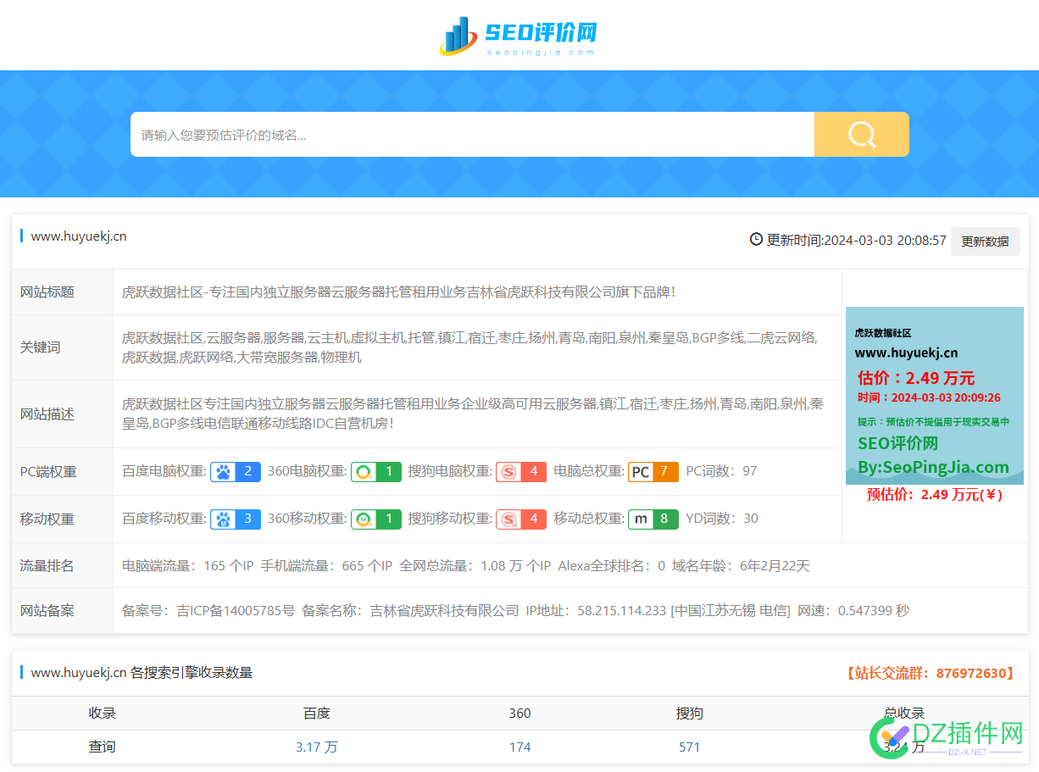The width and height of the screenshot is (1039, 772).
Task: Click the Baidu PC weight badge 2
Action: (236, 471)
